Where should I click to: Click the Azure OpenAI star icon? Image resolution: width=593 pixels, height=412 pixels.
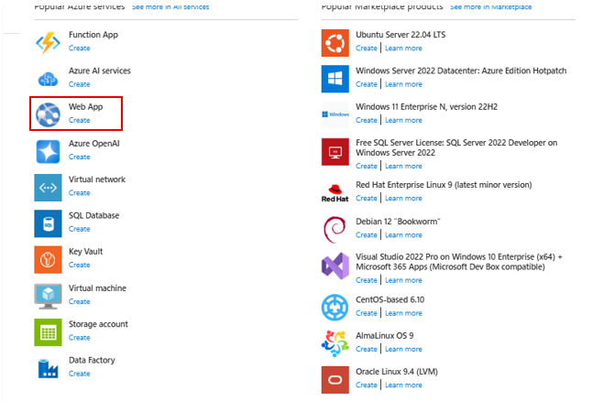[x=48, y=151]
